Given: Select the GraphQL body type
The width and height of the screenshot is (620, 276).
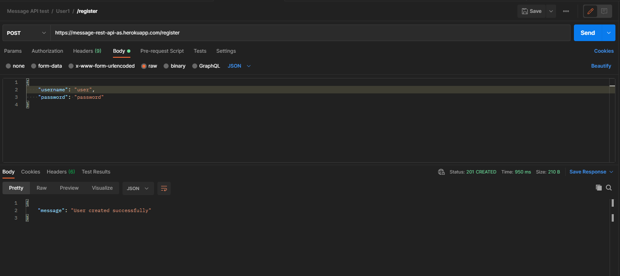Looking at the screenshot, I should click(206, 66).
